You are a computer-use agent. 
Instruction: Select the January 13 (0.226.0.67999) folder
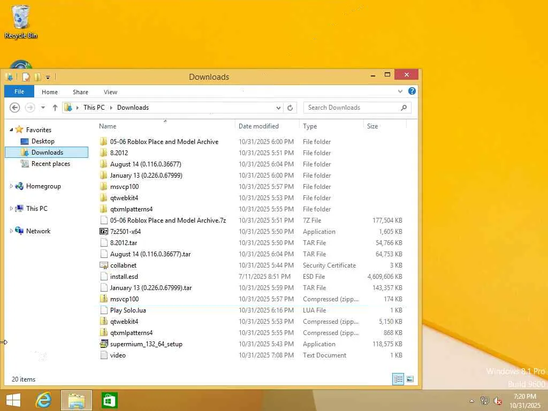pos(146,175)
